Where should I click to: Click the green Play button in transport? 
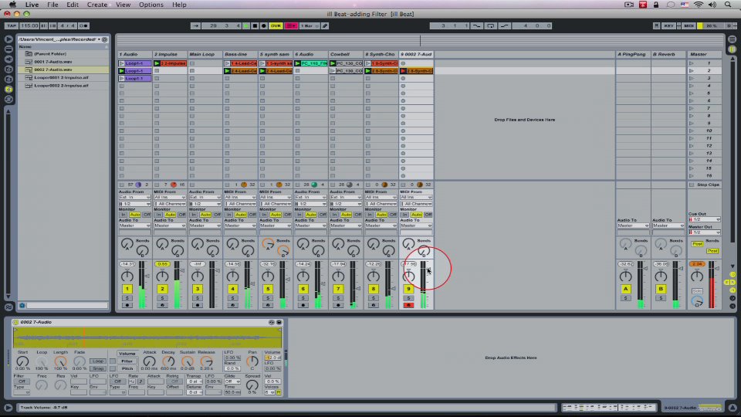[246, 25]
